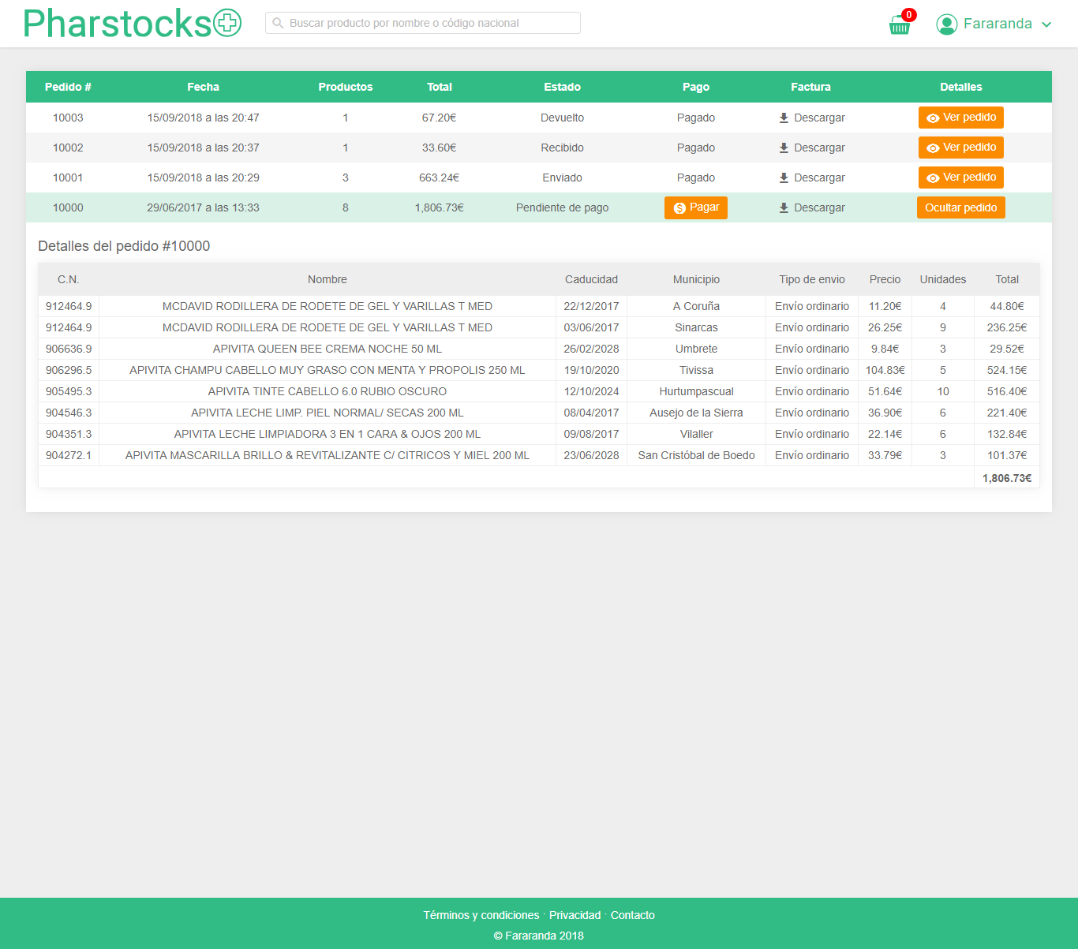Open Términos y condiciones footer link
This screenshot has width=1078, height=949.
481,915
